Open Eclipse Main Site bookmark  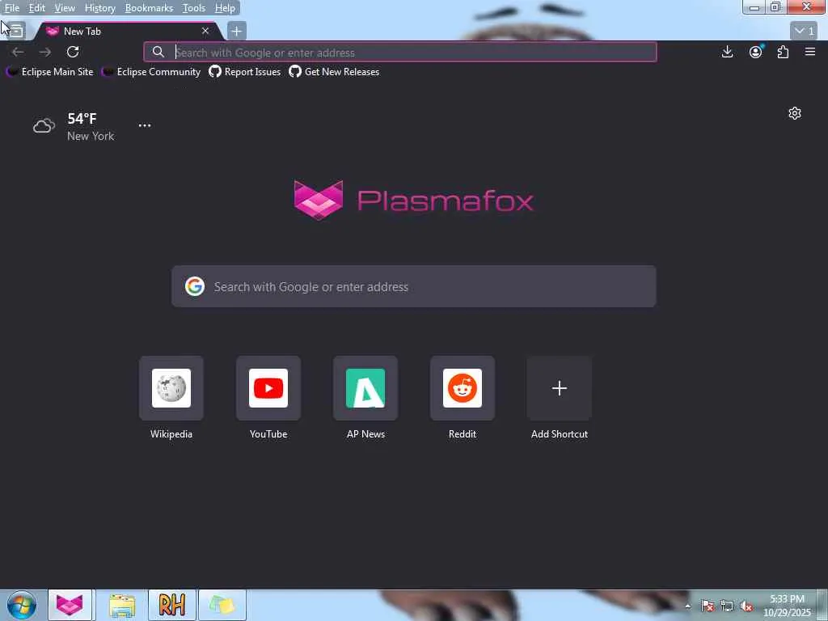click(x=50, y=72)
